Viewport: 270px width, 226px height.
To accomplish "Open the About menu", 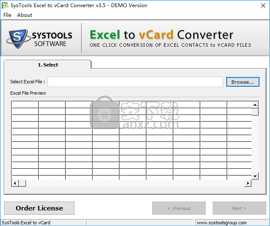I will coord(25,15).
